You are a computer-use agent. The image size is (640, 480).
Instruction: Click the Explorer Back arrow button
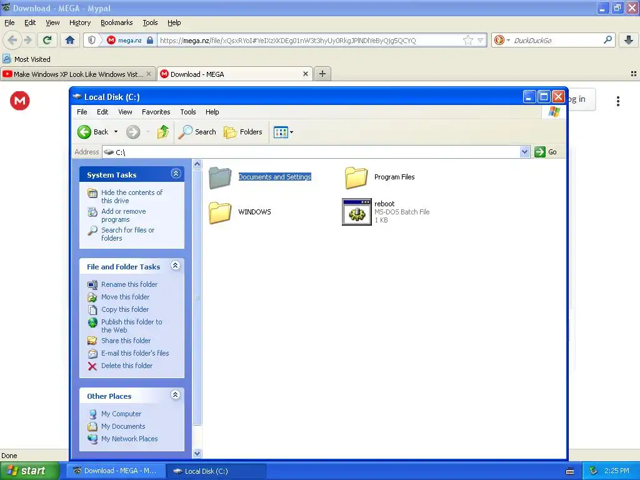click(x=84, y=132)
